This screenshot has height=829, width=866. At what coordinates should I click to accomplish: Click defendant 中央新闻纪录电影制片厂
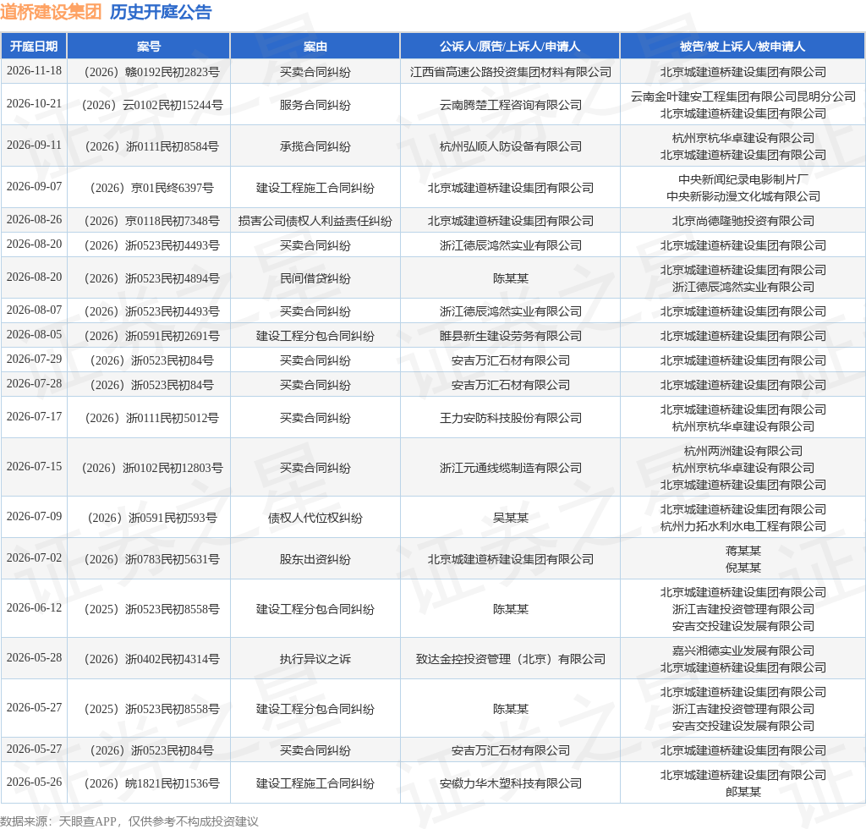(x=743, y=179)
